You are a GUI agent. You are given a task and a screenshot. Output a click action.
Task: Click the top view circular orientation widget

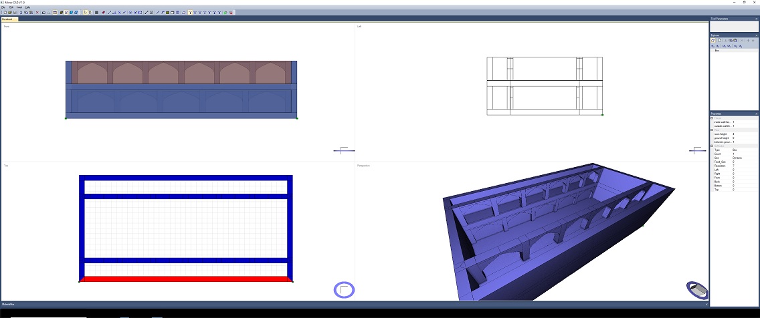coord(344,289)
